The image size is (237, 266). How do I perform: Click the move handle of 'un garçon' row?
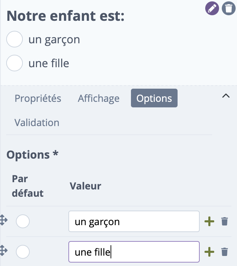pyautogui.click(x=3, y=220)
